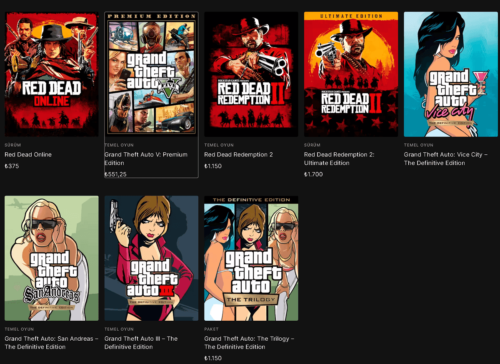This screenshot has height=364, width=500.
Task: Open the GTA San Andreas cover thumbnail
Action: tap(51, 258)
